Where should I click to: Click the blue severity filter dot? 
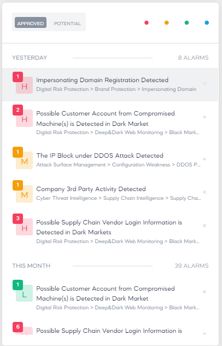tap(207, 23)
